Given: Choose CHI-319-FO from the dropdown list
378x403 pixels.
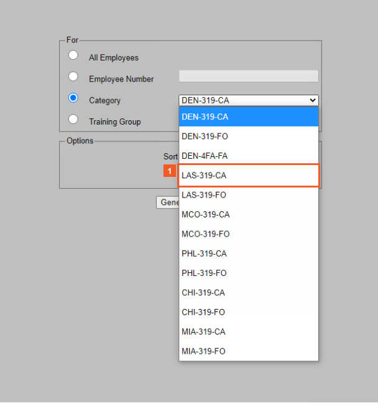Looking at the screenshot, I should (249, 312).
